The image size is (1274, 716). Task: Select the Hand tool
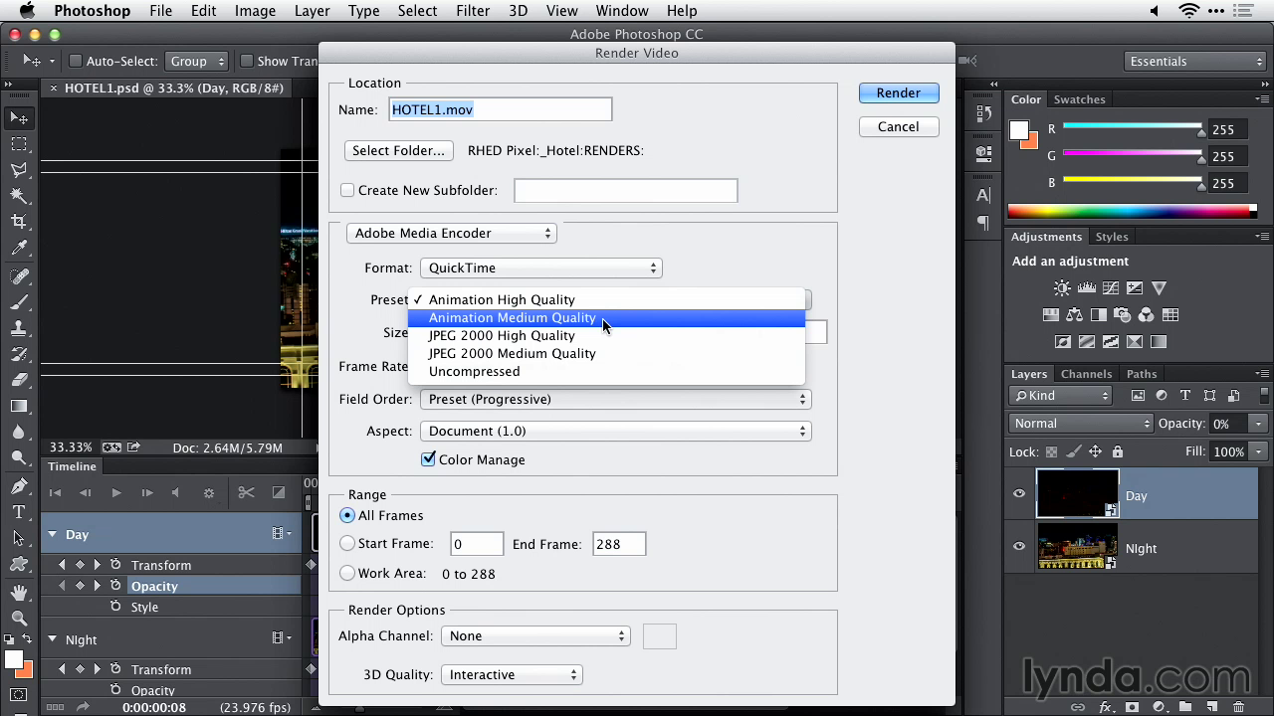(x=19, y=593)
